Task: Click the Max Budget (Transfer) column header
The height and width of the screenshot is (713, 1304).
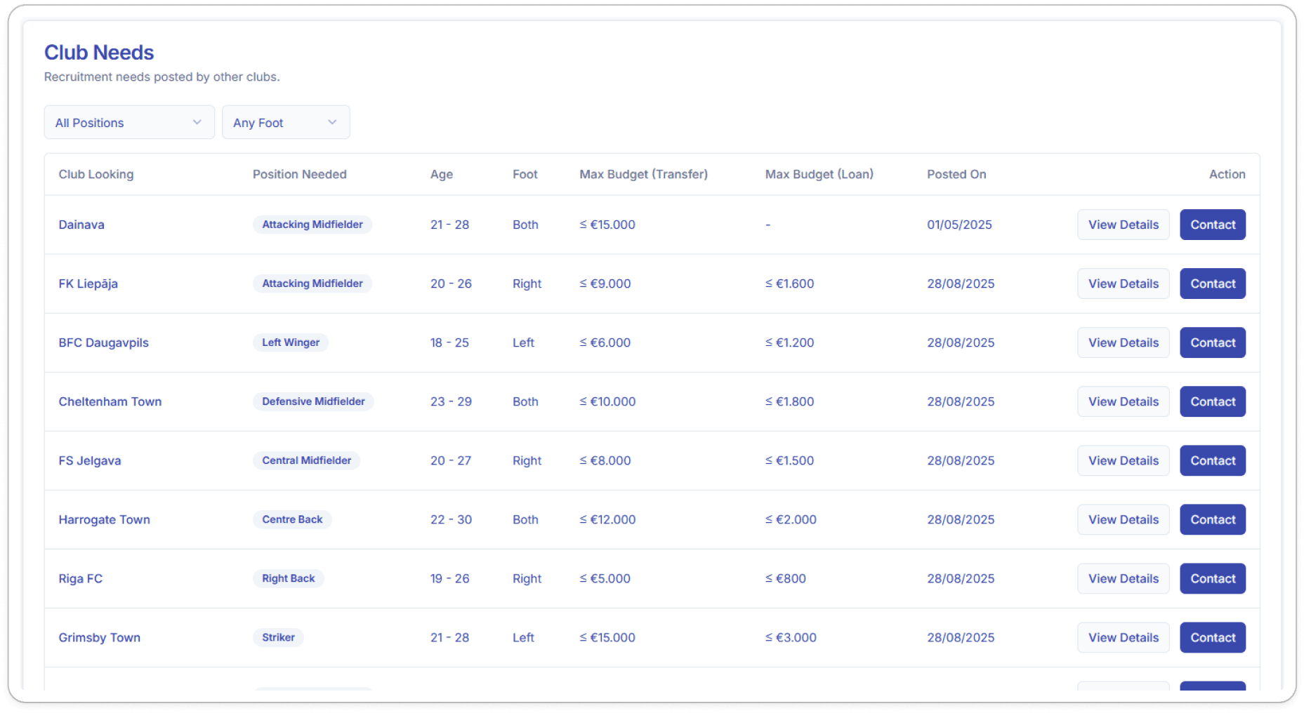Action: (643, 174)
